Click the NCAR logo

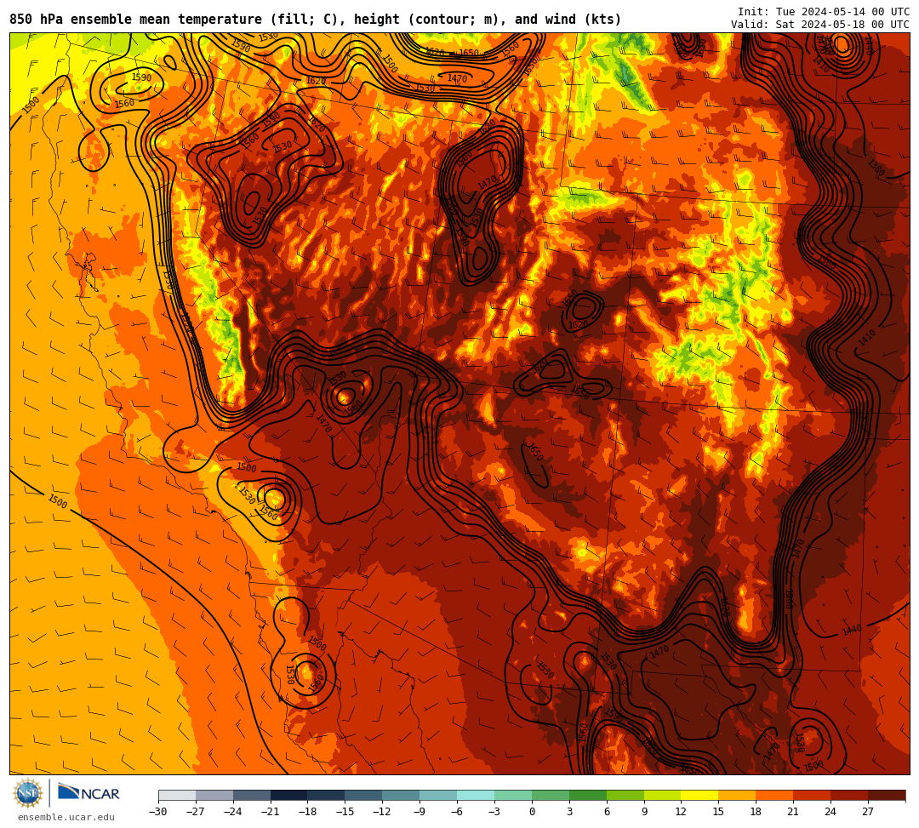tap(88, 793)
